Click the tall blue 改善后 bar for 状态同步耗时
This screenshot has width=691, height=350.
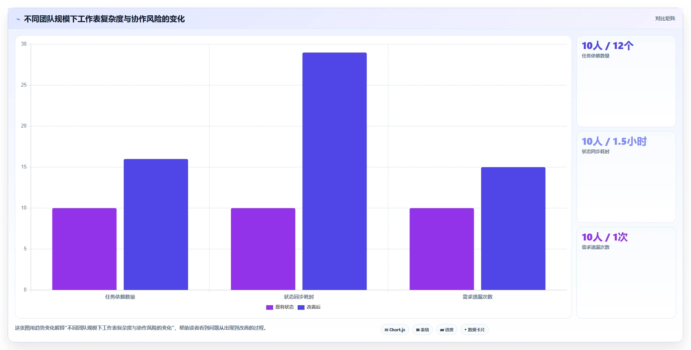pos(334,171)
